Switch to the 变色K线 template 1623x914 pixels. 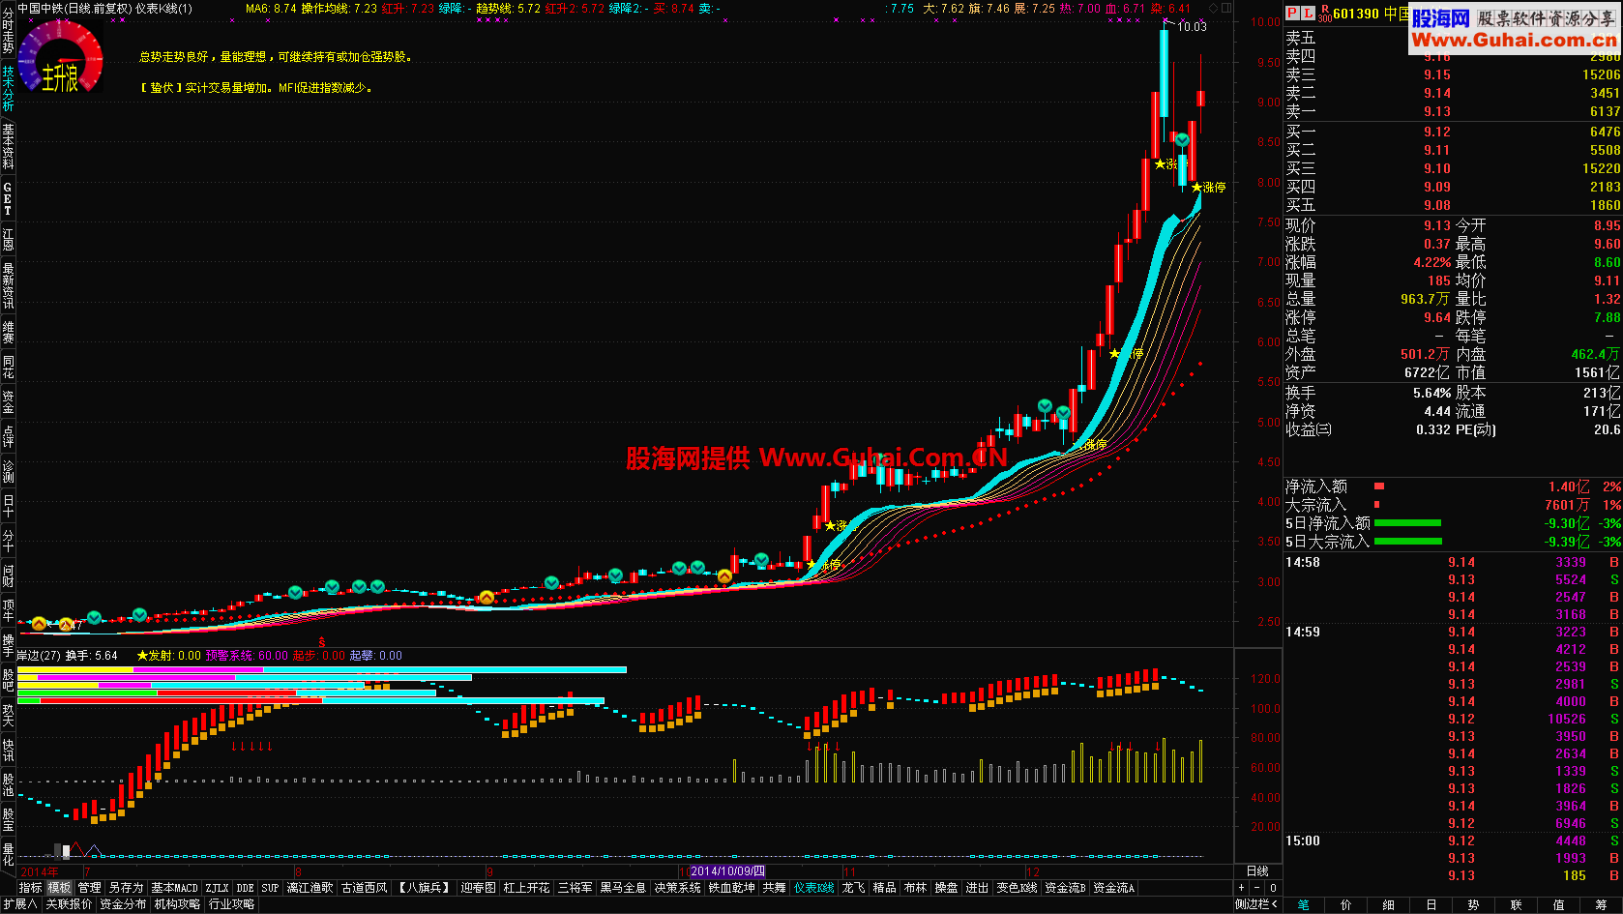(1017, 888)
